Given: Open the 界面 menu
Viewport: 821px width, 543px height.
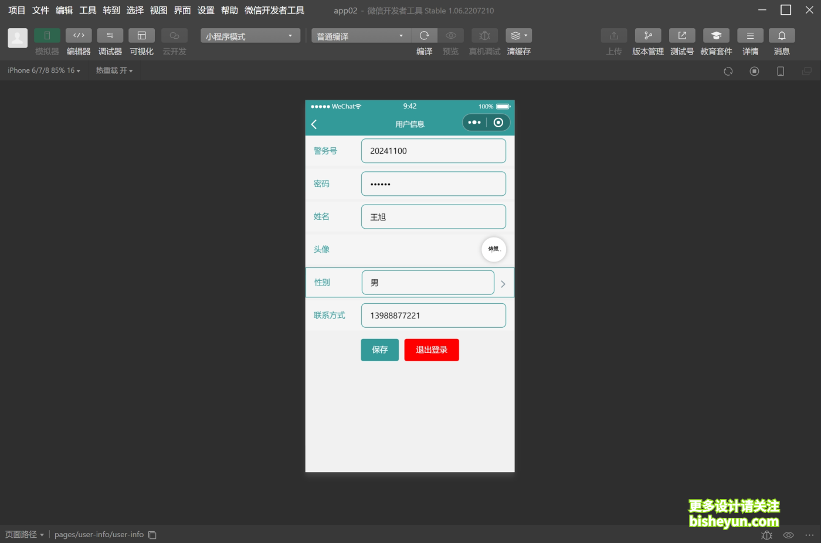Looking at the screenshot, I should click(x=182, y=11).
